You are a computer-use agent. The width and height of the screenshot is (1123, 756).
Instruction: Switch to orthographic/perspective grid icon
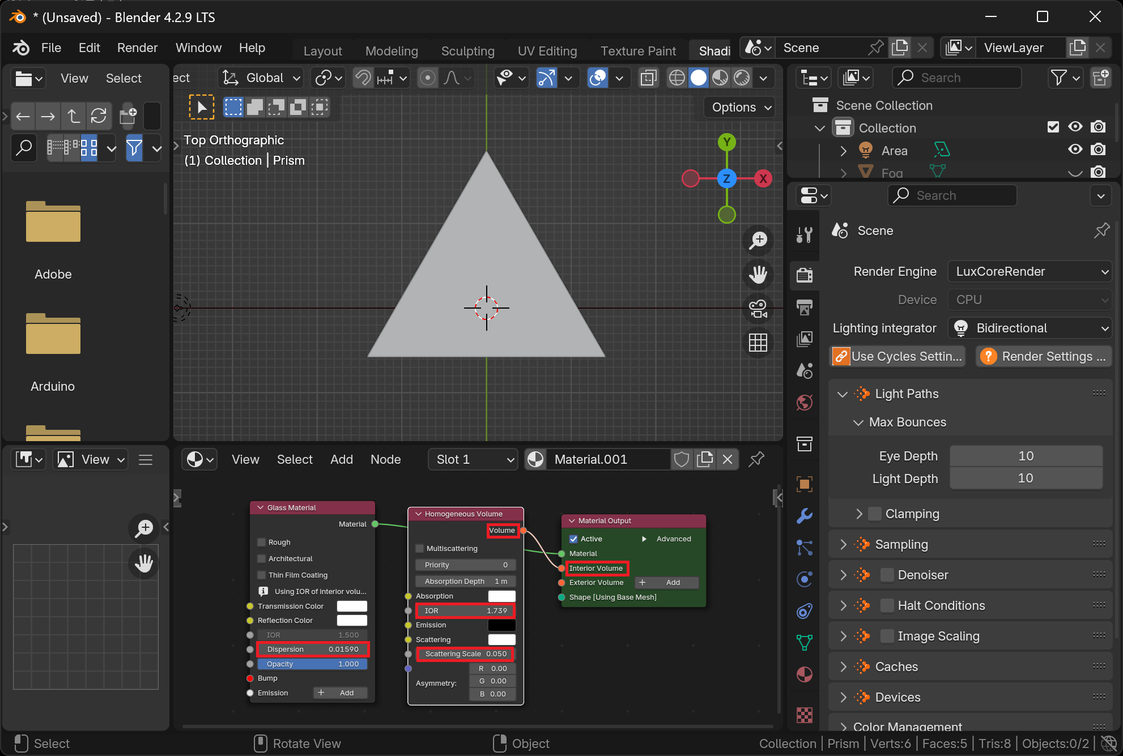758,343
